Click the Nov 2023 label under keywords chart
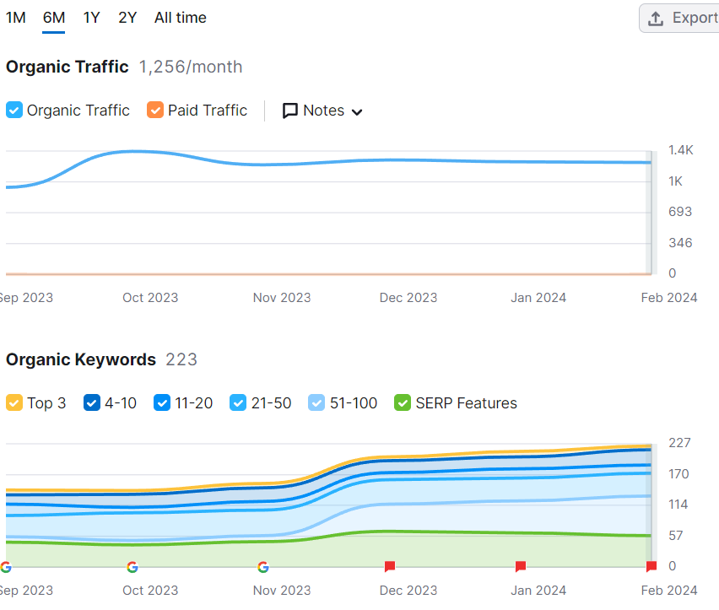The width and height of the screenshot is (719, 610). point(282,591)
